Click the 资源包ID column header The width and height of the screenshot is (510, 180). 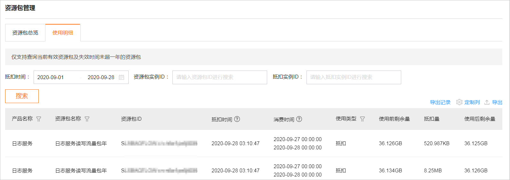(x=131, y=119)
